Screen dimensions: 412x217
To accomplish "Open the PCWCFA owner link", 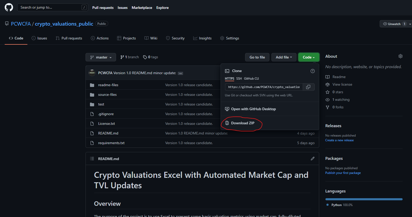I will [x=21, y=24].
